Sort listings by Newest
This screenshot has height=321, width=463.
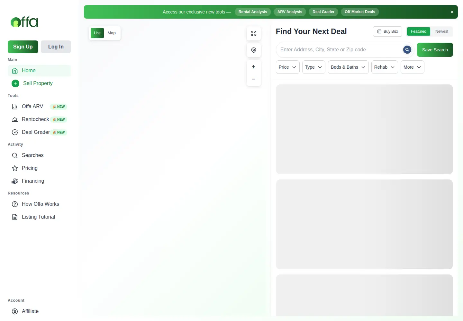[x=442, y=31]
